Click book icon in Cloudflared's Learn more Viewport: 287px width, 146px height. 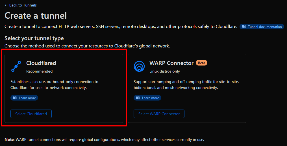pos(15,98)
